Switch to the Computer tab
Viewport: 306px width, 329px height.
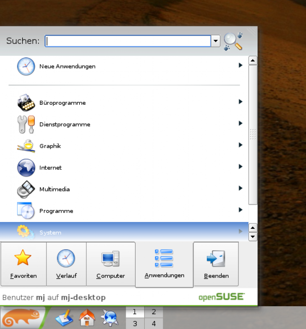(111, 264)
